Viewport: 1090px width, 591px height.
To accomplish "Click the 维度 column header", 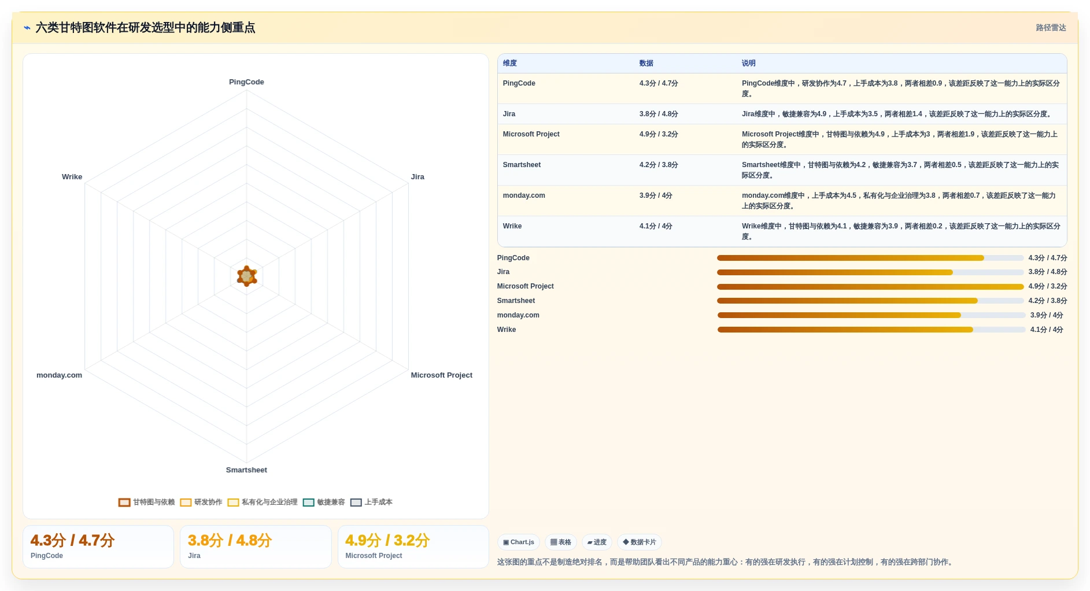I will point(510,64).
